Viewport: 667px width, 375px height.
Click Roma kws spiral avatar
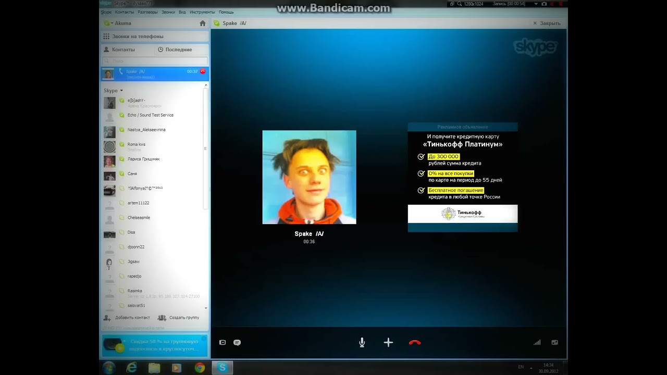[109, 146]
